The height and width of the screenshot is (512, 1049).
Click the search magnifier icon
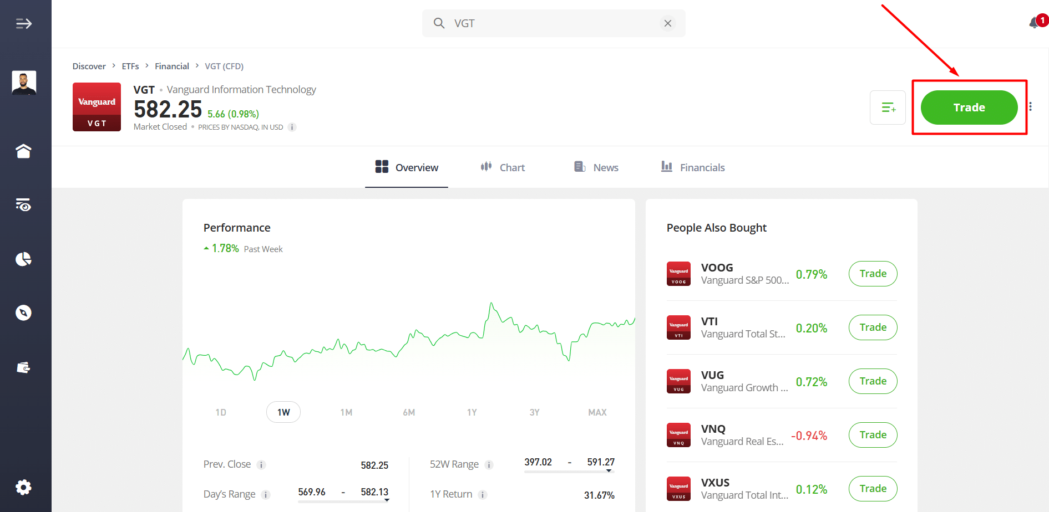[x=439, y=23]
